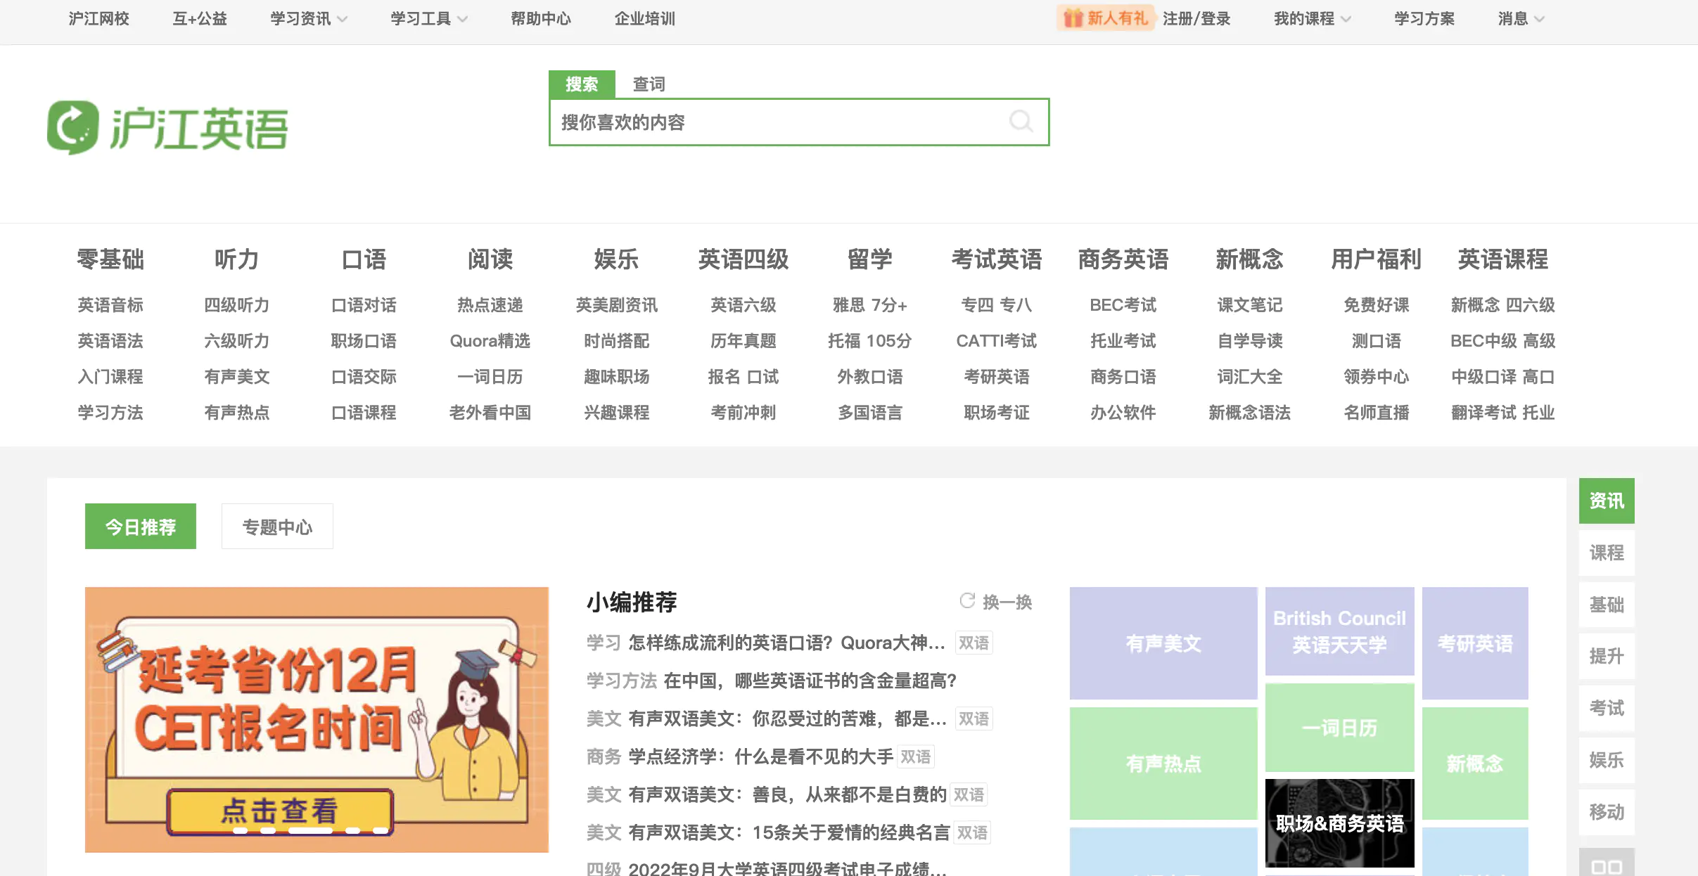Open the 用户福利 category
The width and height of the screenshot is (1698, 876).
(x=1377, y=259)
